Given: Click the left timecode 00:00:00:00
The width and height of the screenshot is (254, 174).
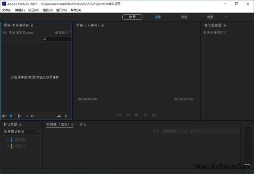Looking at the screenshot, I should pos(88,99).
